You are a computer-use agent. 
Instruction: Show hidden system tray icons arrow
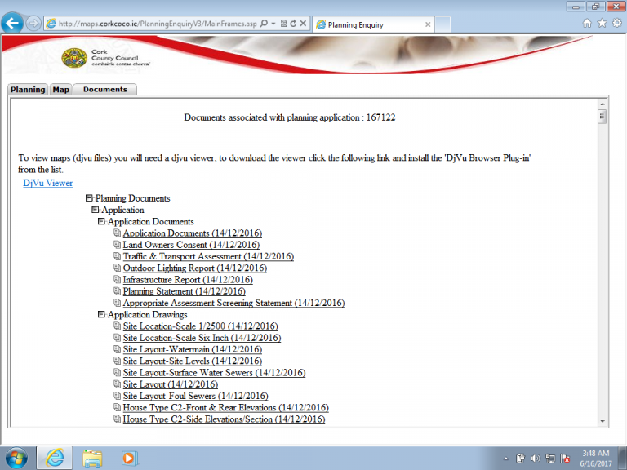506,459
